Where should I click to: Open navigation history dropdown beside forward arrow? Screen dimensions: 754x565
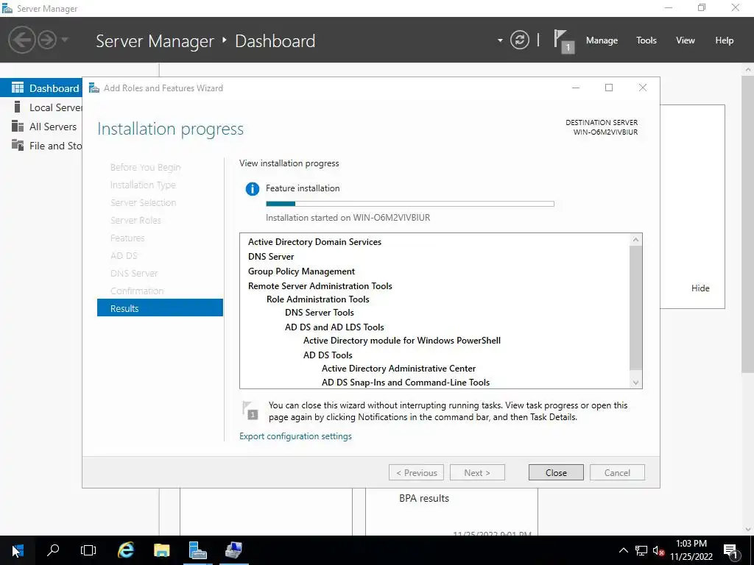pos(65,40)
